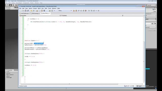Viewport: 162px width, 91px height.
Task: Open the Project menu in MonoDevelop
Action: tap(35, 8)
